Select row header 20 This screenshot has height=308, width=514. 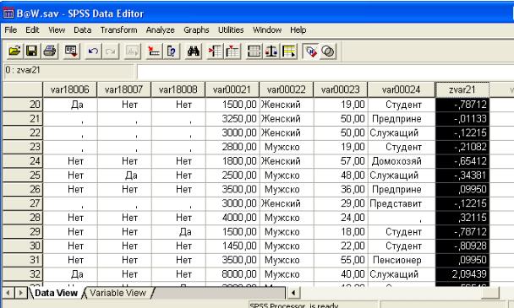tap(23, 105)
